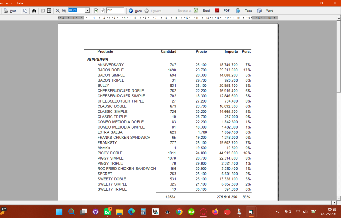Open the 100% zoom level dropdown
The image size is (341, 218).
pos(87,11)
